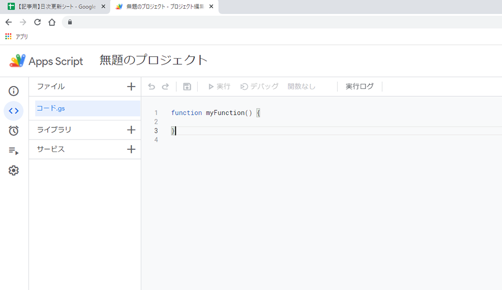Click line number 4 in gutter
Screen dimensions: 502x290
156,139
